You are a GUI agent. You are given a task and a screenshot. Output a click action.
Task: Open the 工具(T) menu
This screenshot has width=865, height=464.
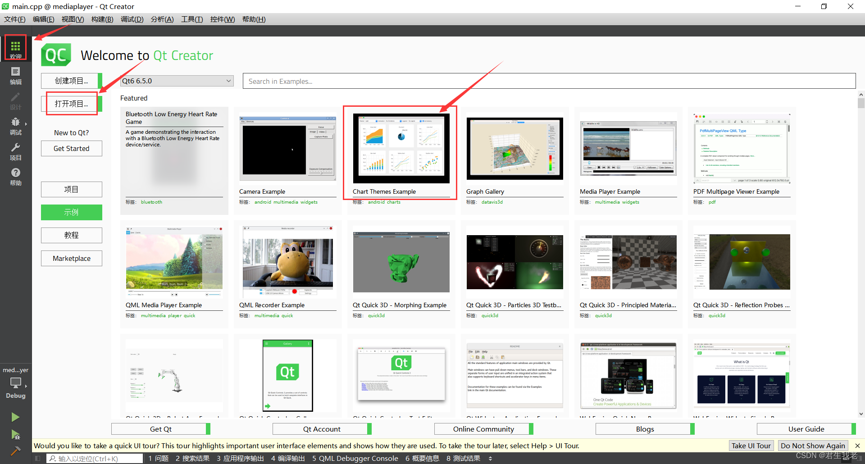(x=192, y=19)
